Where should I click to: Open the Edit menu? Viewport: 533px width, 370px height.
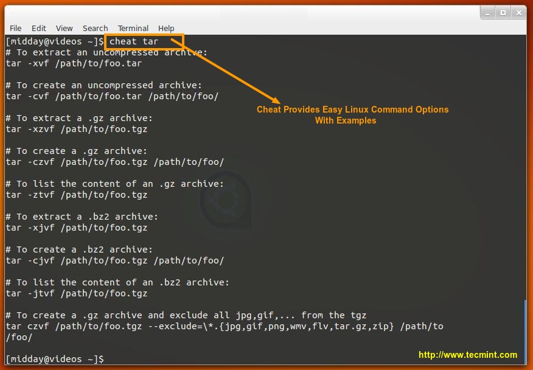38,28
